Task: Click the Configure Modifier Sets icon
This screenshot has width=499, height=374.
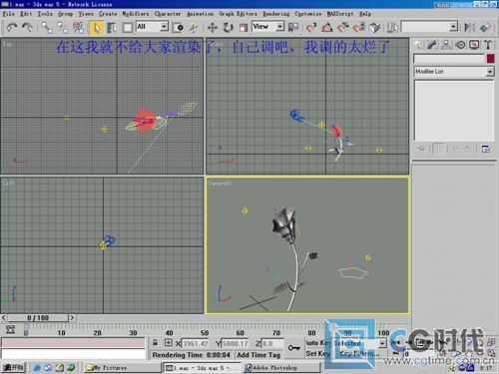Action: pyautogui.click(x=485, y=149)
